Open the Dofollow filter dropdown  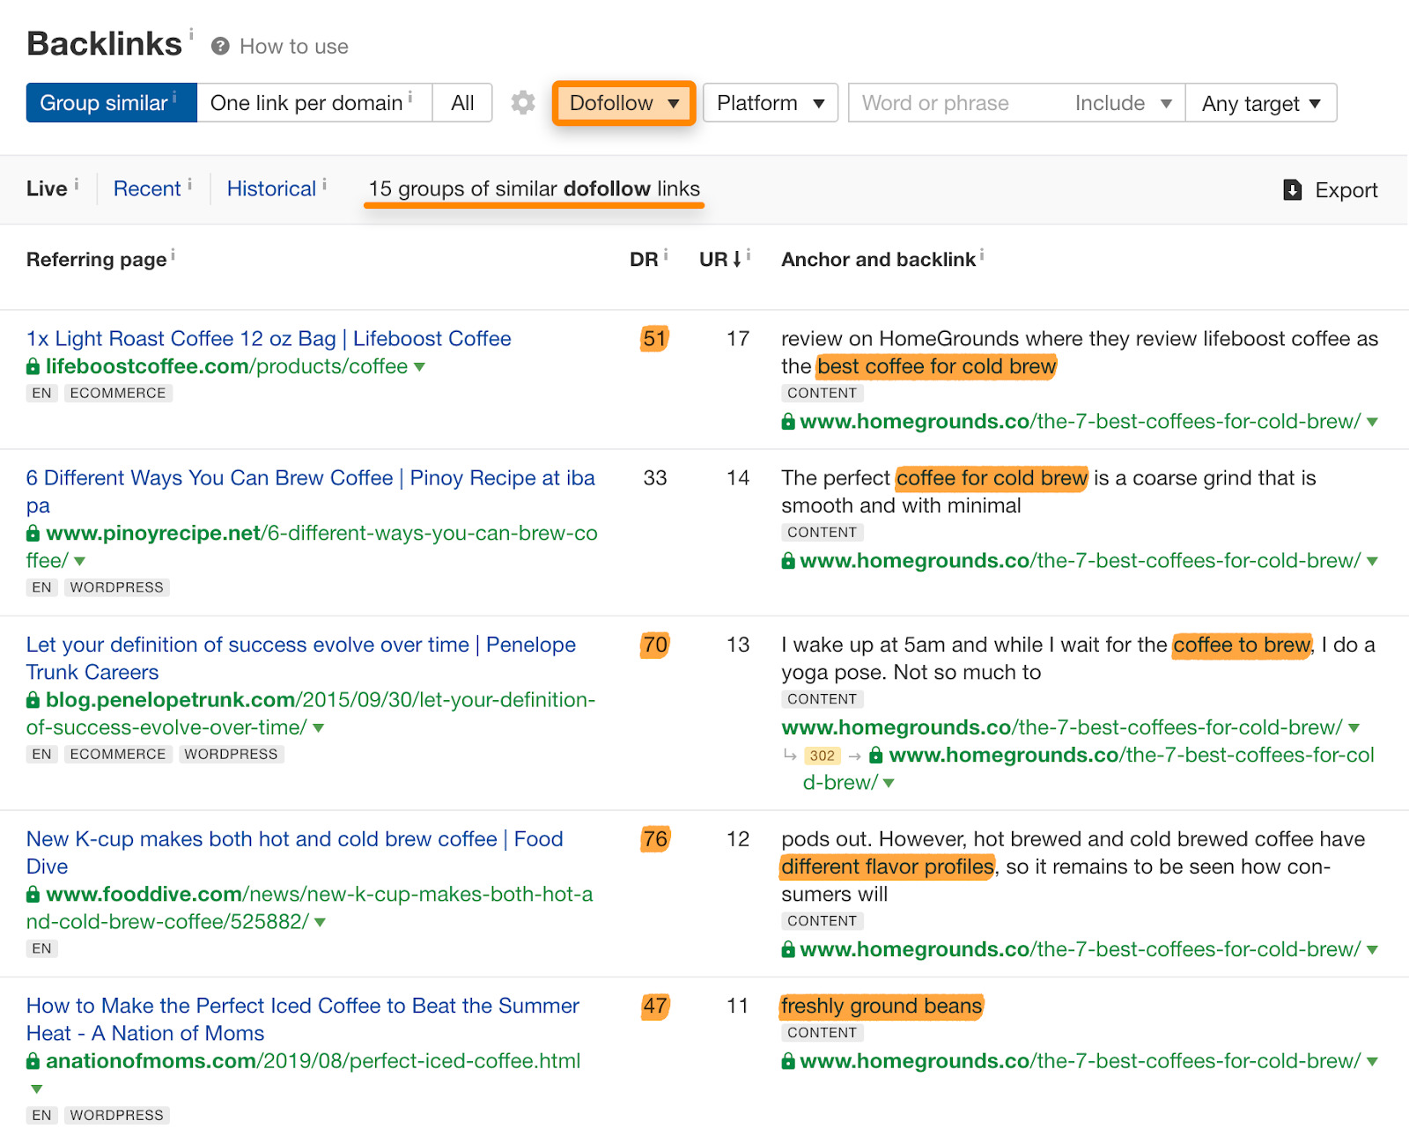click(623, 103)
